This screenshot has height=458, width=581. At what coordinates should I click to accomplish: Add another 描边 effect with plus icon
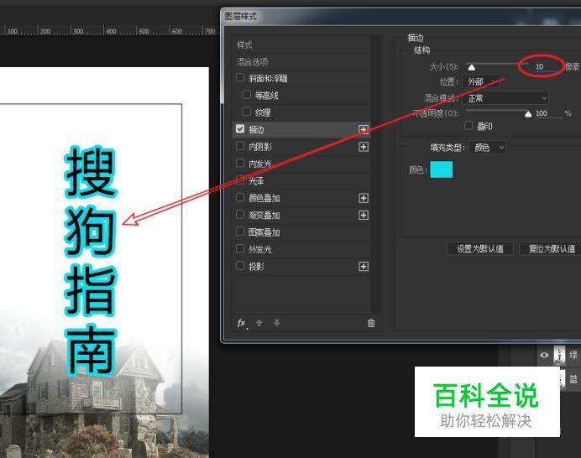(x=363, y=129)
